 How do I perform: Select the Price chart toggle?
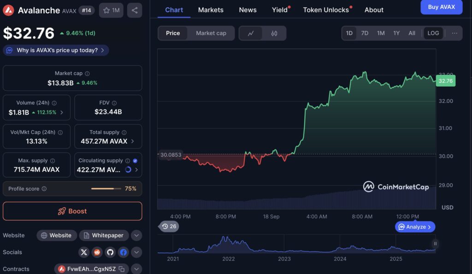tap(173, 33)
